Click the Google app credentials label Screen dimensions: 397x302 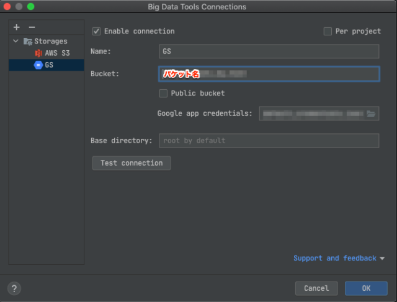[205, 113]
